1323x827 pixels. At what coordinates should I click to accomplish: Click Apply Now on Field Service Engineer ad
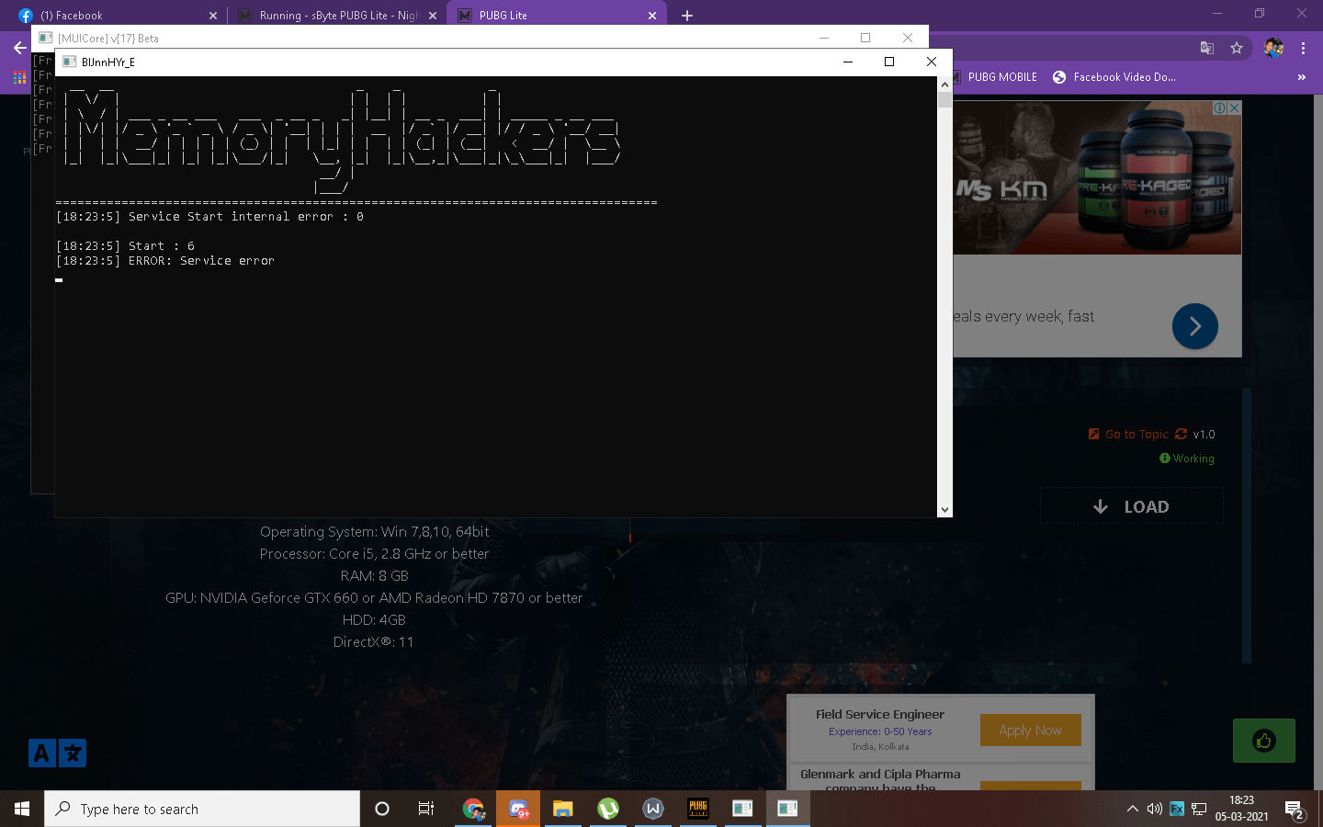pos(1030,731)
